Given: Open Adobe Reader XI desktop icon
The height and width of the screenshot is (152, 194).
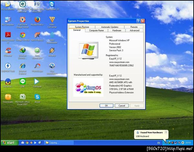Looking at the screenshot, I should 8,38.
